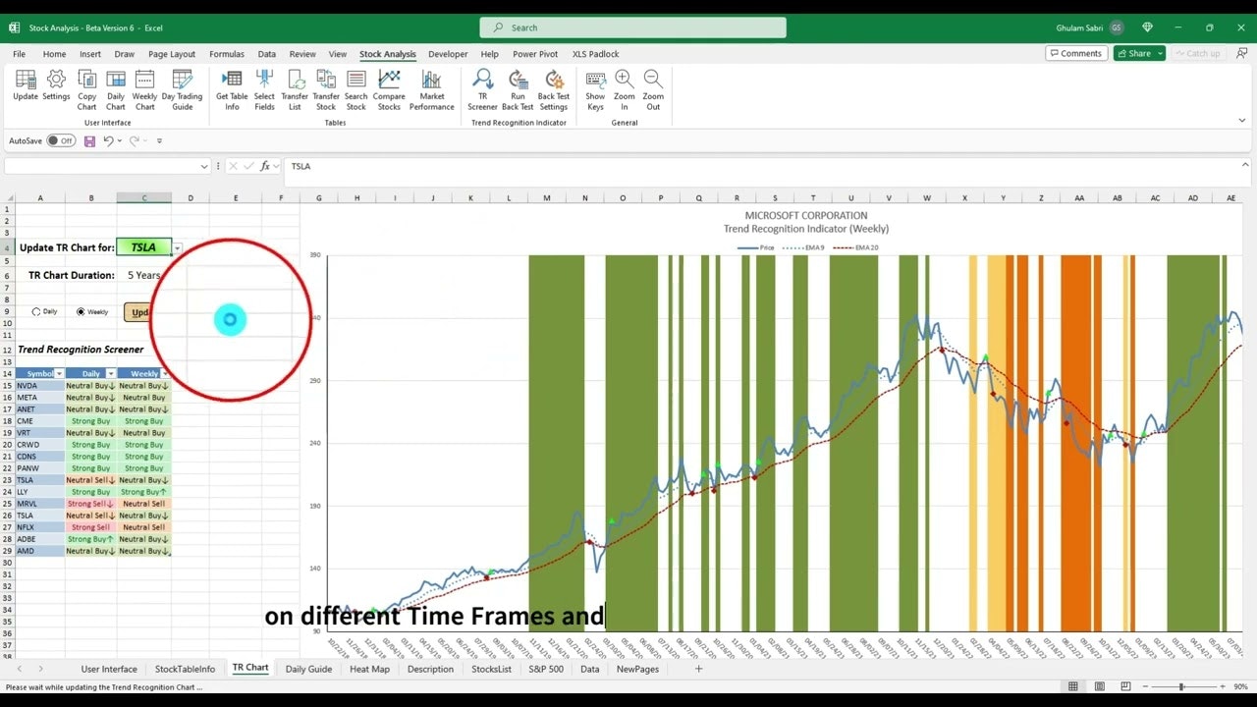Open the Undo history dropdown arrow

pyautogui.click(x=120, y=141)
